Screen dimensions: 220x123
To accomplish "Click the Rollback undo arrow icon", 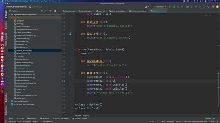I will pos(208,7).
